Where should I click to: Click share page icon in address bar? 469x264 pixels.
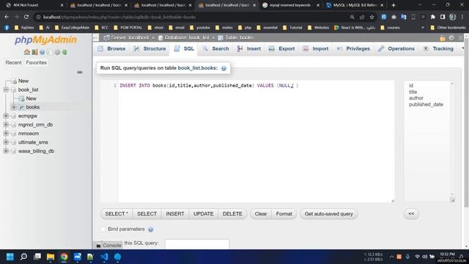tap(362, 17)
